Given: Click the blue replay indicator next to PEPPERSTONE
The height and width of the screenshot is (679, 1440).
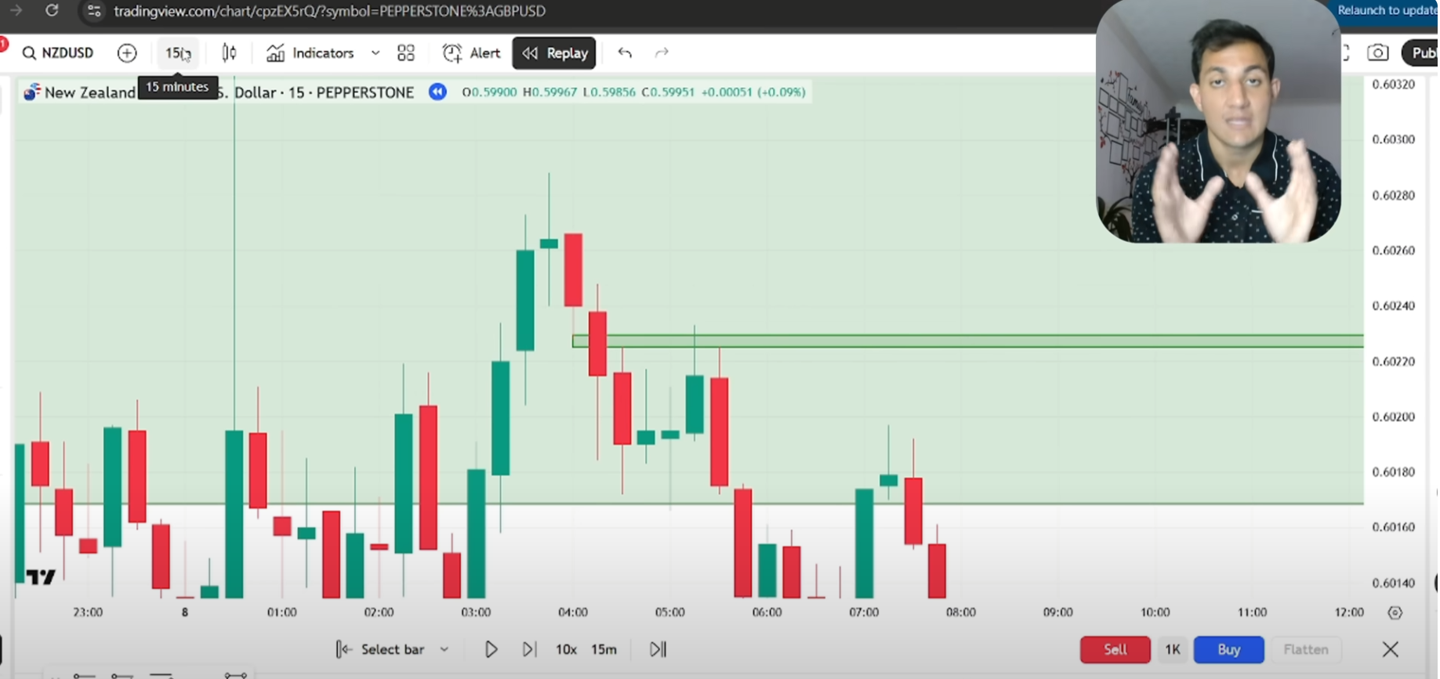Looking at the screenshot, I should click(x=437, y=92).
